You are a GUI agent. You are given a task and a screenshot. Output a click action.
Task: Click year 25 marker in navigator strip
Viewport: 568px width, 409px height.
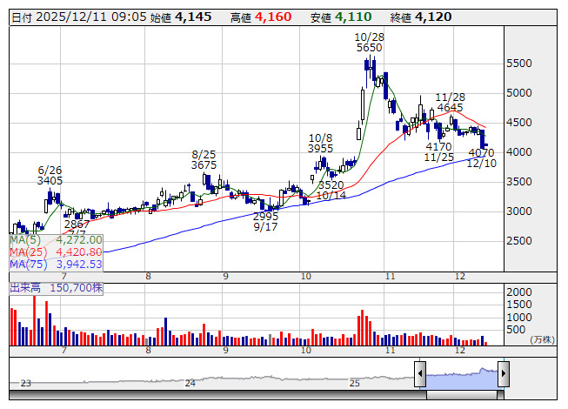coord(354,383)
